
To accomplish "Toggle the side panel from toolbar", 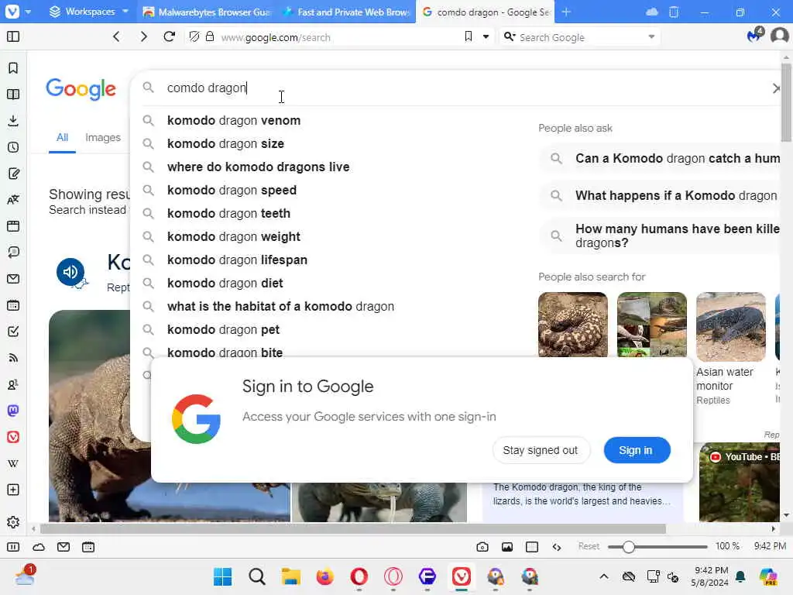I will click(x=13, y=36).
